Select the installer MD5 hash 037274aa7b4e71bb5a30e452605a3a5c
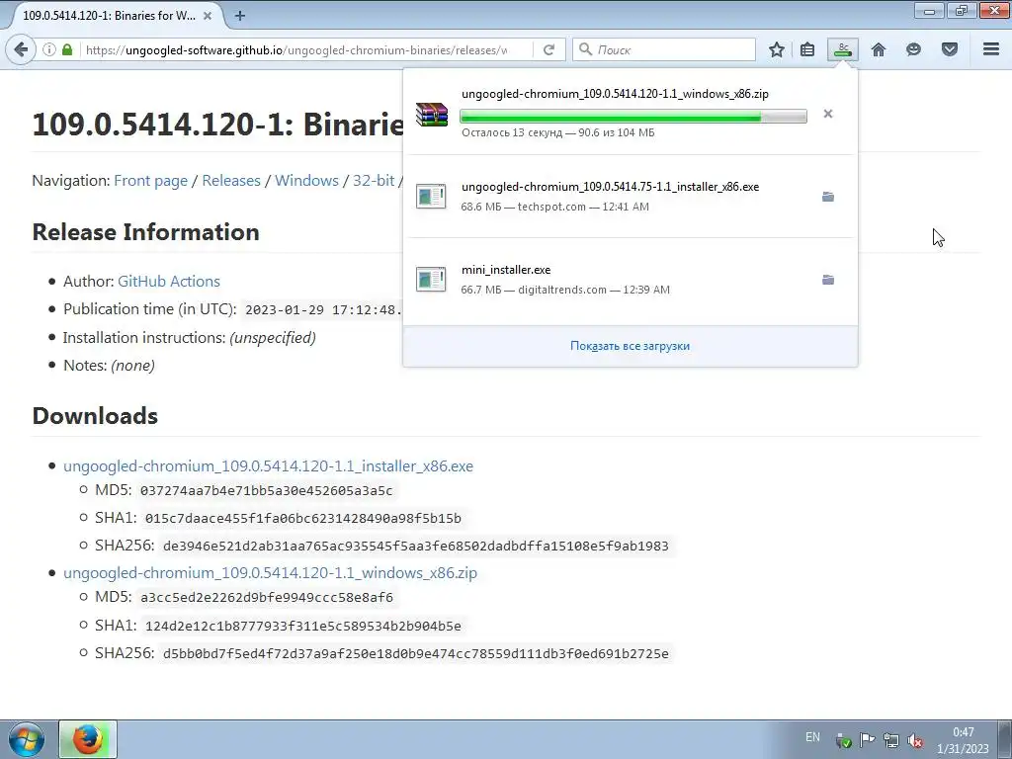1012x759 pixels. (266, 490)
